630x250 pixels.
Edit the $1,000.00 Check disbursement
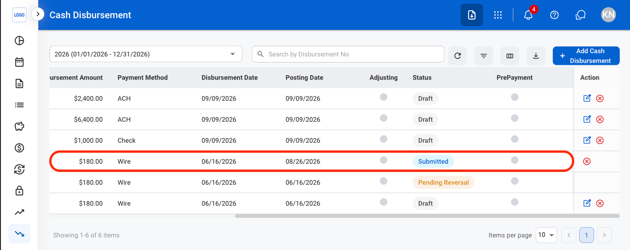click(587, 140)
